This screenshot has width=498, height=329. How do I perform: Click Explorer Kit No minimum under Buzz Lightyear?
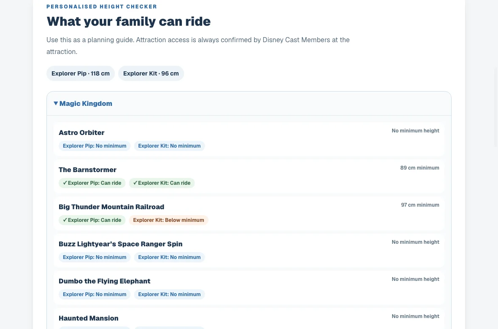(x=169, y=257)
